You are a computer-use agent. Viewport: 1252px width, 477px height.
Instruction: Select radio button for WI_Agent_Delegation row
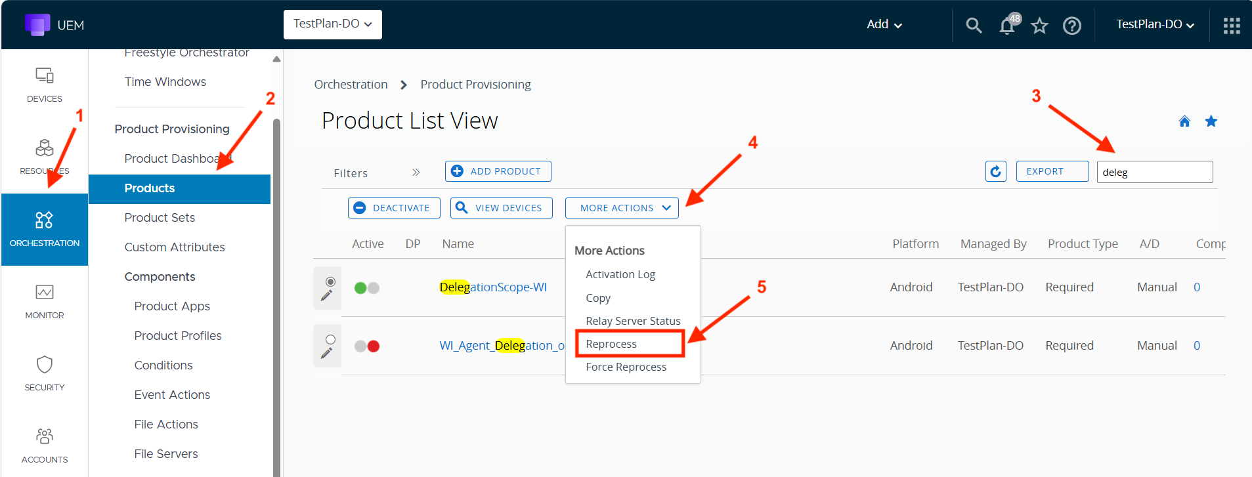330,339
